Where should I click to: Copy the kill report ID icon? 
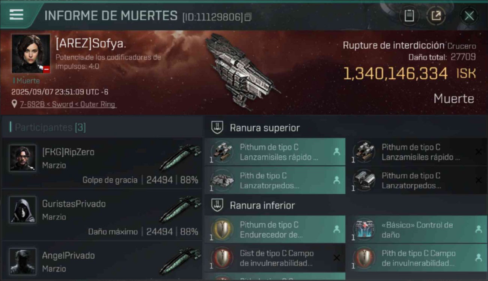[248, 17]
